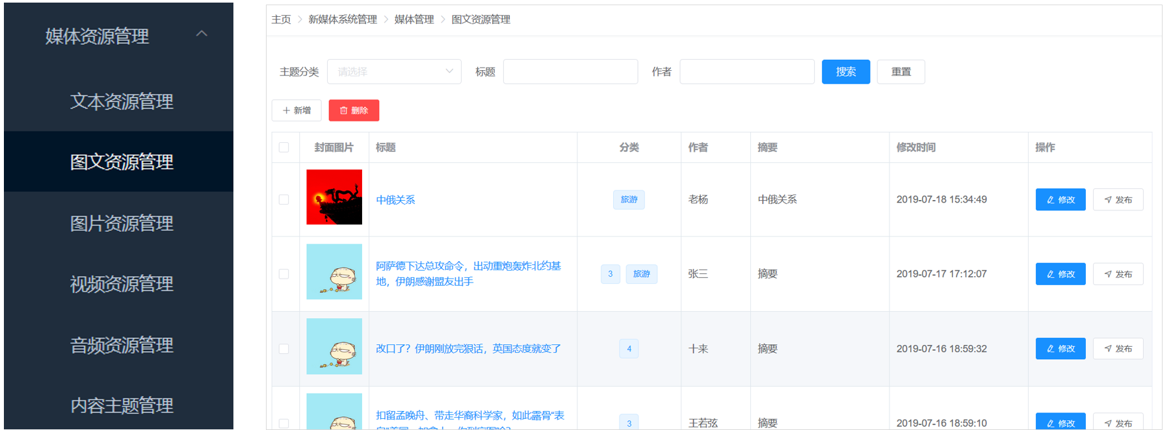Click the 标题 search input field
The width and height of the screenshot is (1171, 430).
coord(570,71)
